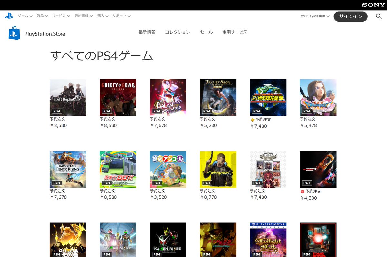Screen dimensions: 387x257
Task: Open the セール store tab
Action: (x=206, y=32)
